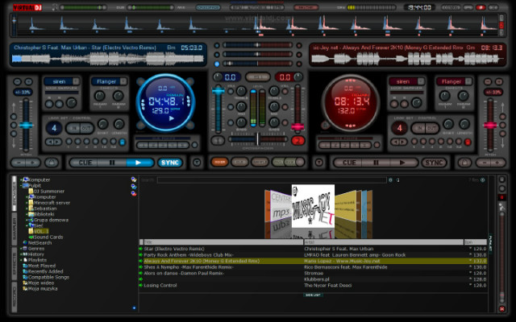Click the red deck 2 headphone cue button
The width and height of the screenshot is (516, 322).
[298, 141]
